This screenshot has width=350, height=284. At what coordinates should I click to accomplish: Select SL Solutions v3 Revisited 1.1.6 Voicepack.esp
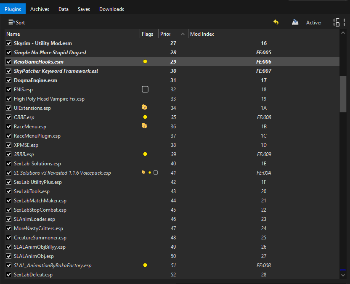click(62, 173)
